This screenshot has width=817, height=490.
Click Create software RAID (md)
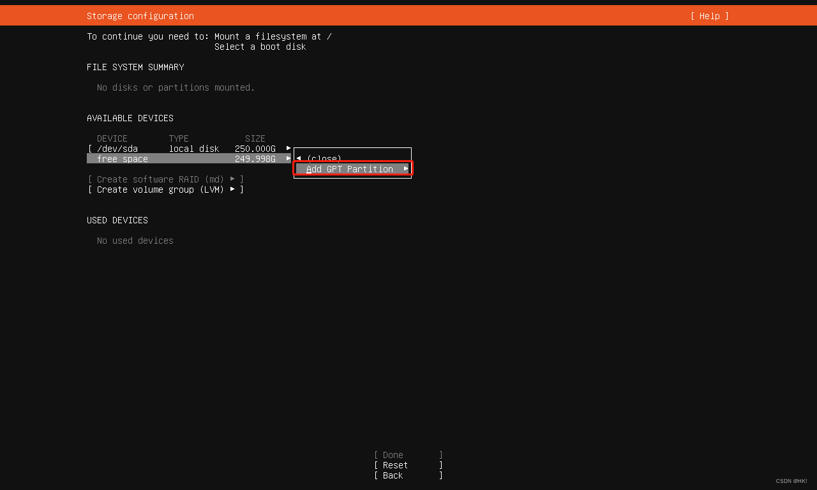tap(166, 179)
